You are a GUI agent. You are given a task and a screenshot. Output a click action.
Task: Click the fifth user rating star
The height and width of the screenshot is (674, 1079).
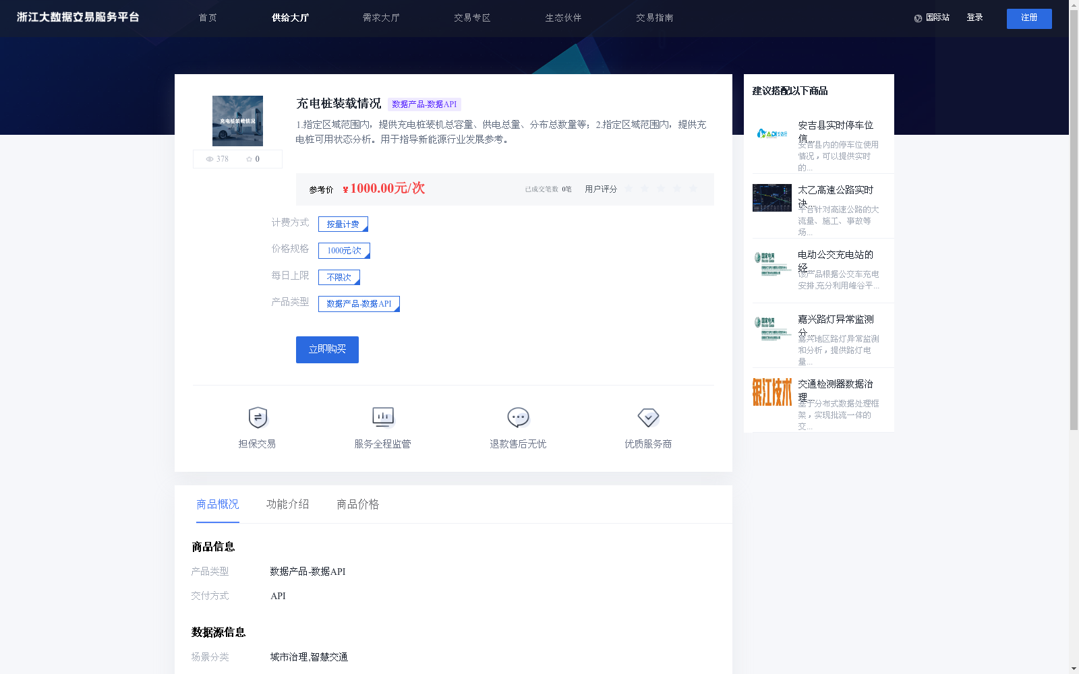tap(693, 189)
